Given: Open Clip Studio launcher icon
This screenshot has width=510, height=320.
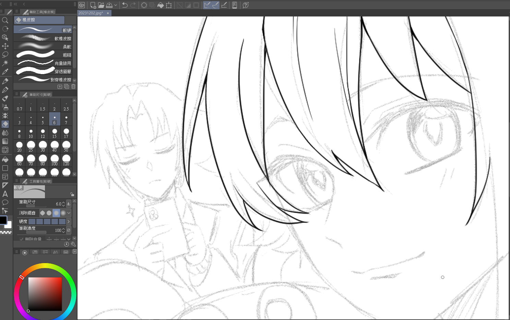Looking at the screenshot, I should tap(82, 5).
